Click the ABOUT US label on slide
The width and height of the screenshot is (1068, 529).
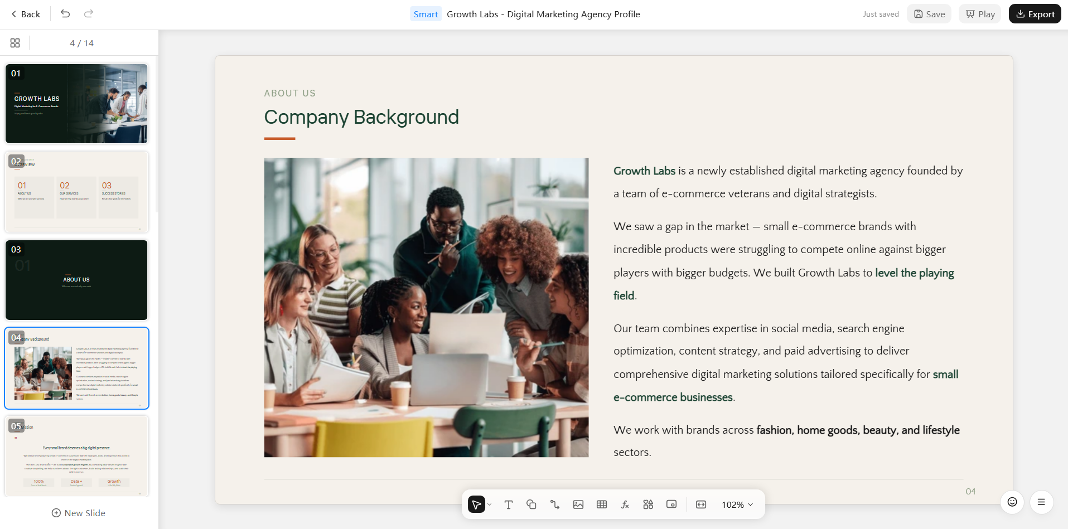[x=290, y=93]
